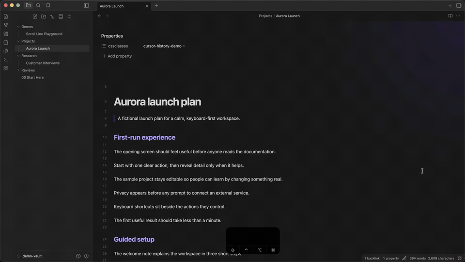
Task: Click the Aurora launch plan heading
Action: [157, 102]
